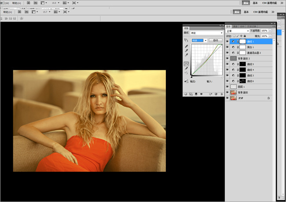Hide the 曲线 1 layer

pos(227,41)
